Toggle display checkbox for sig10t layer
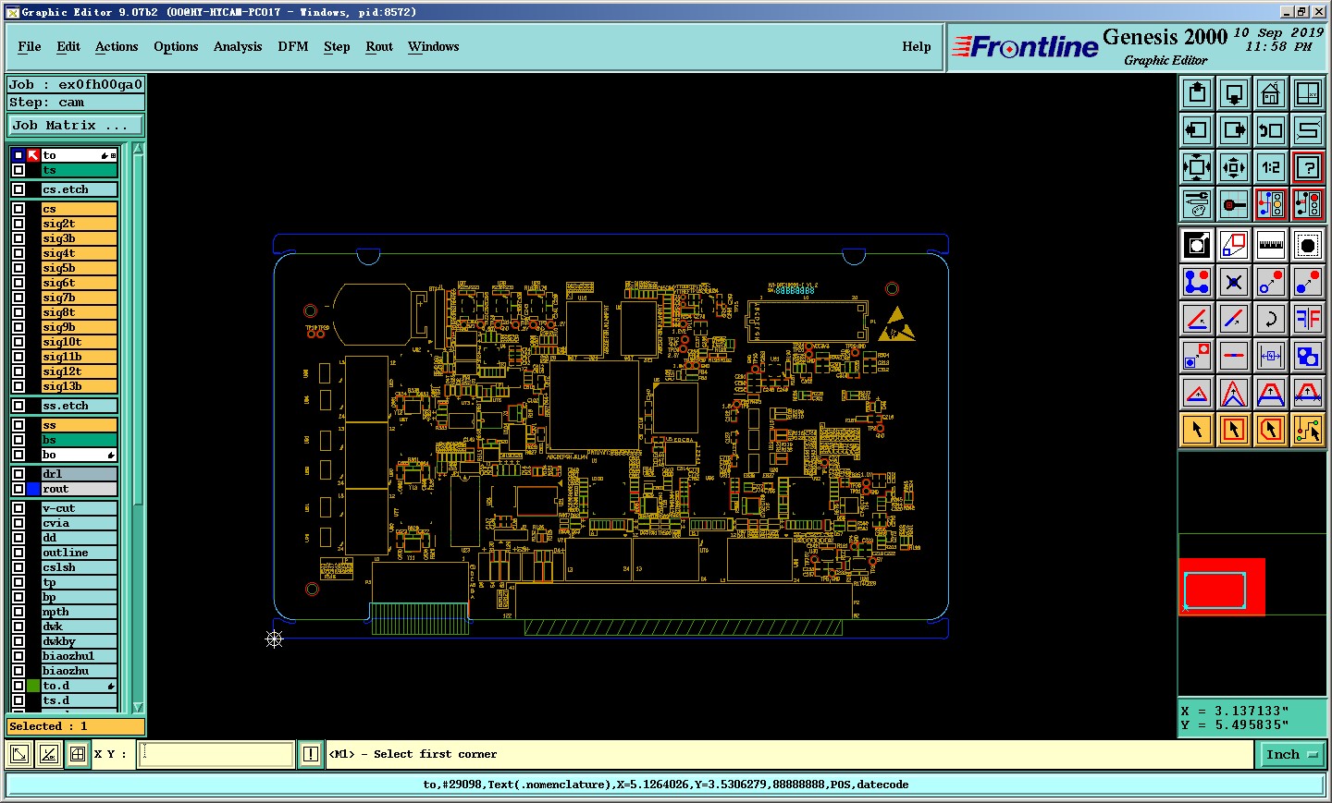This screenshot has width=1332, height=803. (x=18, y=342)
